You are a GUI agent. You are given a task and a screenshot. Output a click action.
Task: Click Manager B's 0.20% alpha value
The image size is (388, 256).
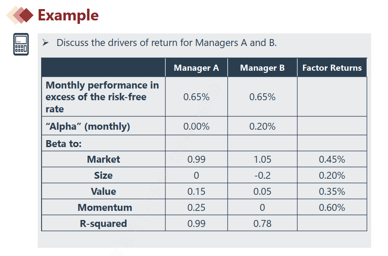[262, 127]
